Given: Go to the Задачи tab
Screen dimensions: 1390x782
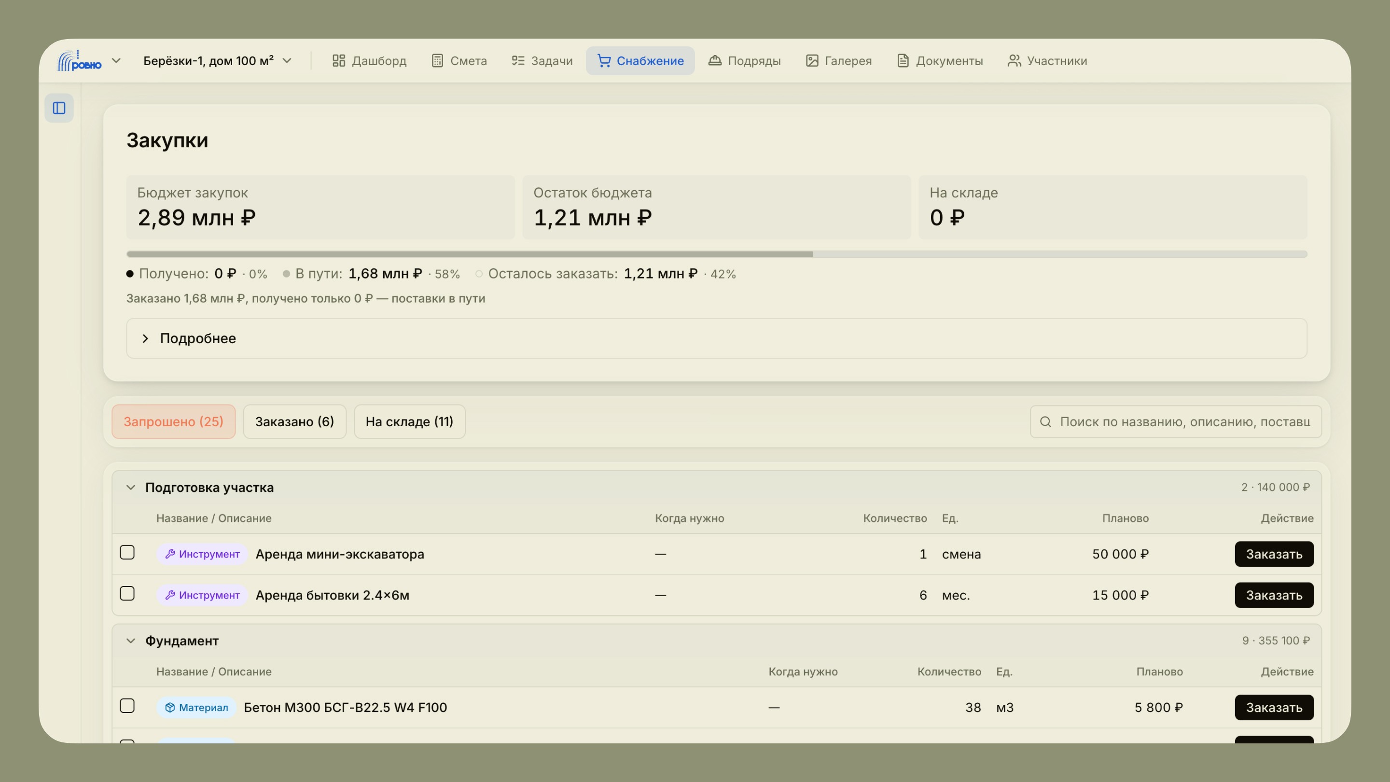Looking at the screenshot, I should click(542, 60).
